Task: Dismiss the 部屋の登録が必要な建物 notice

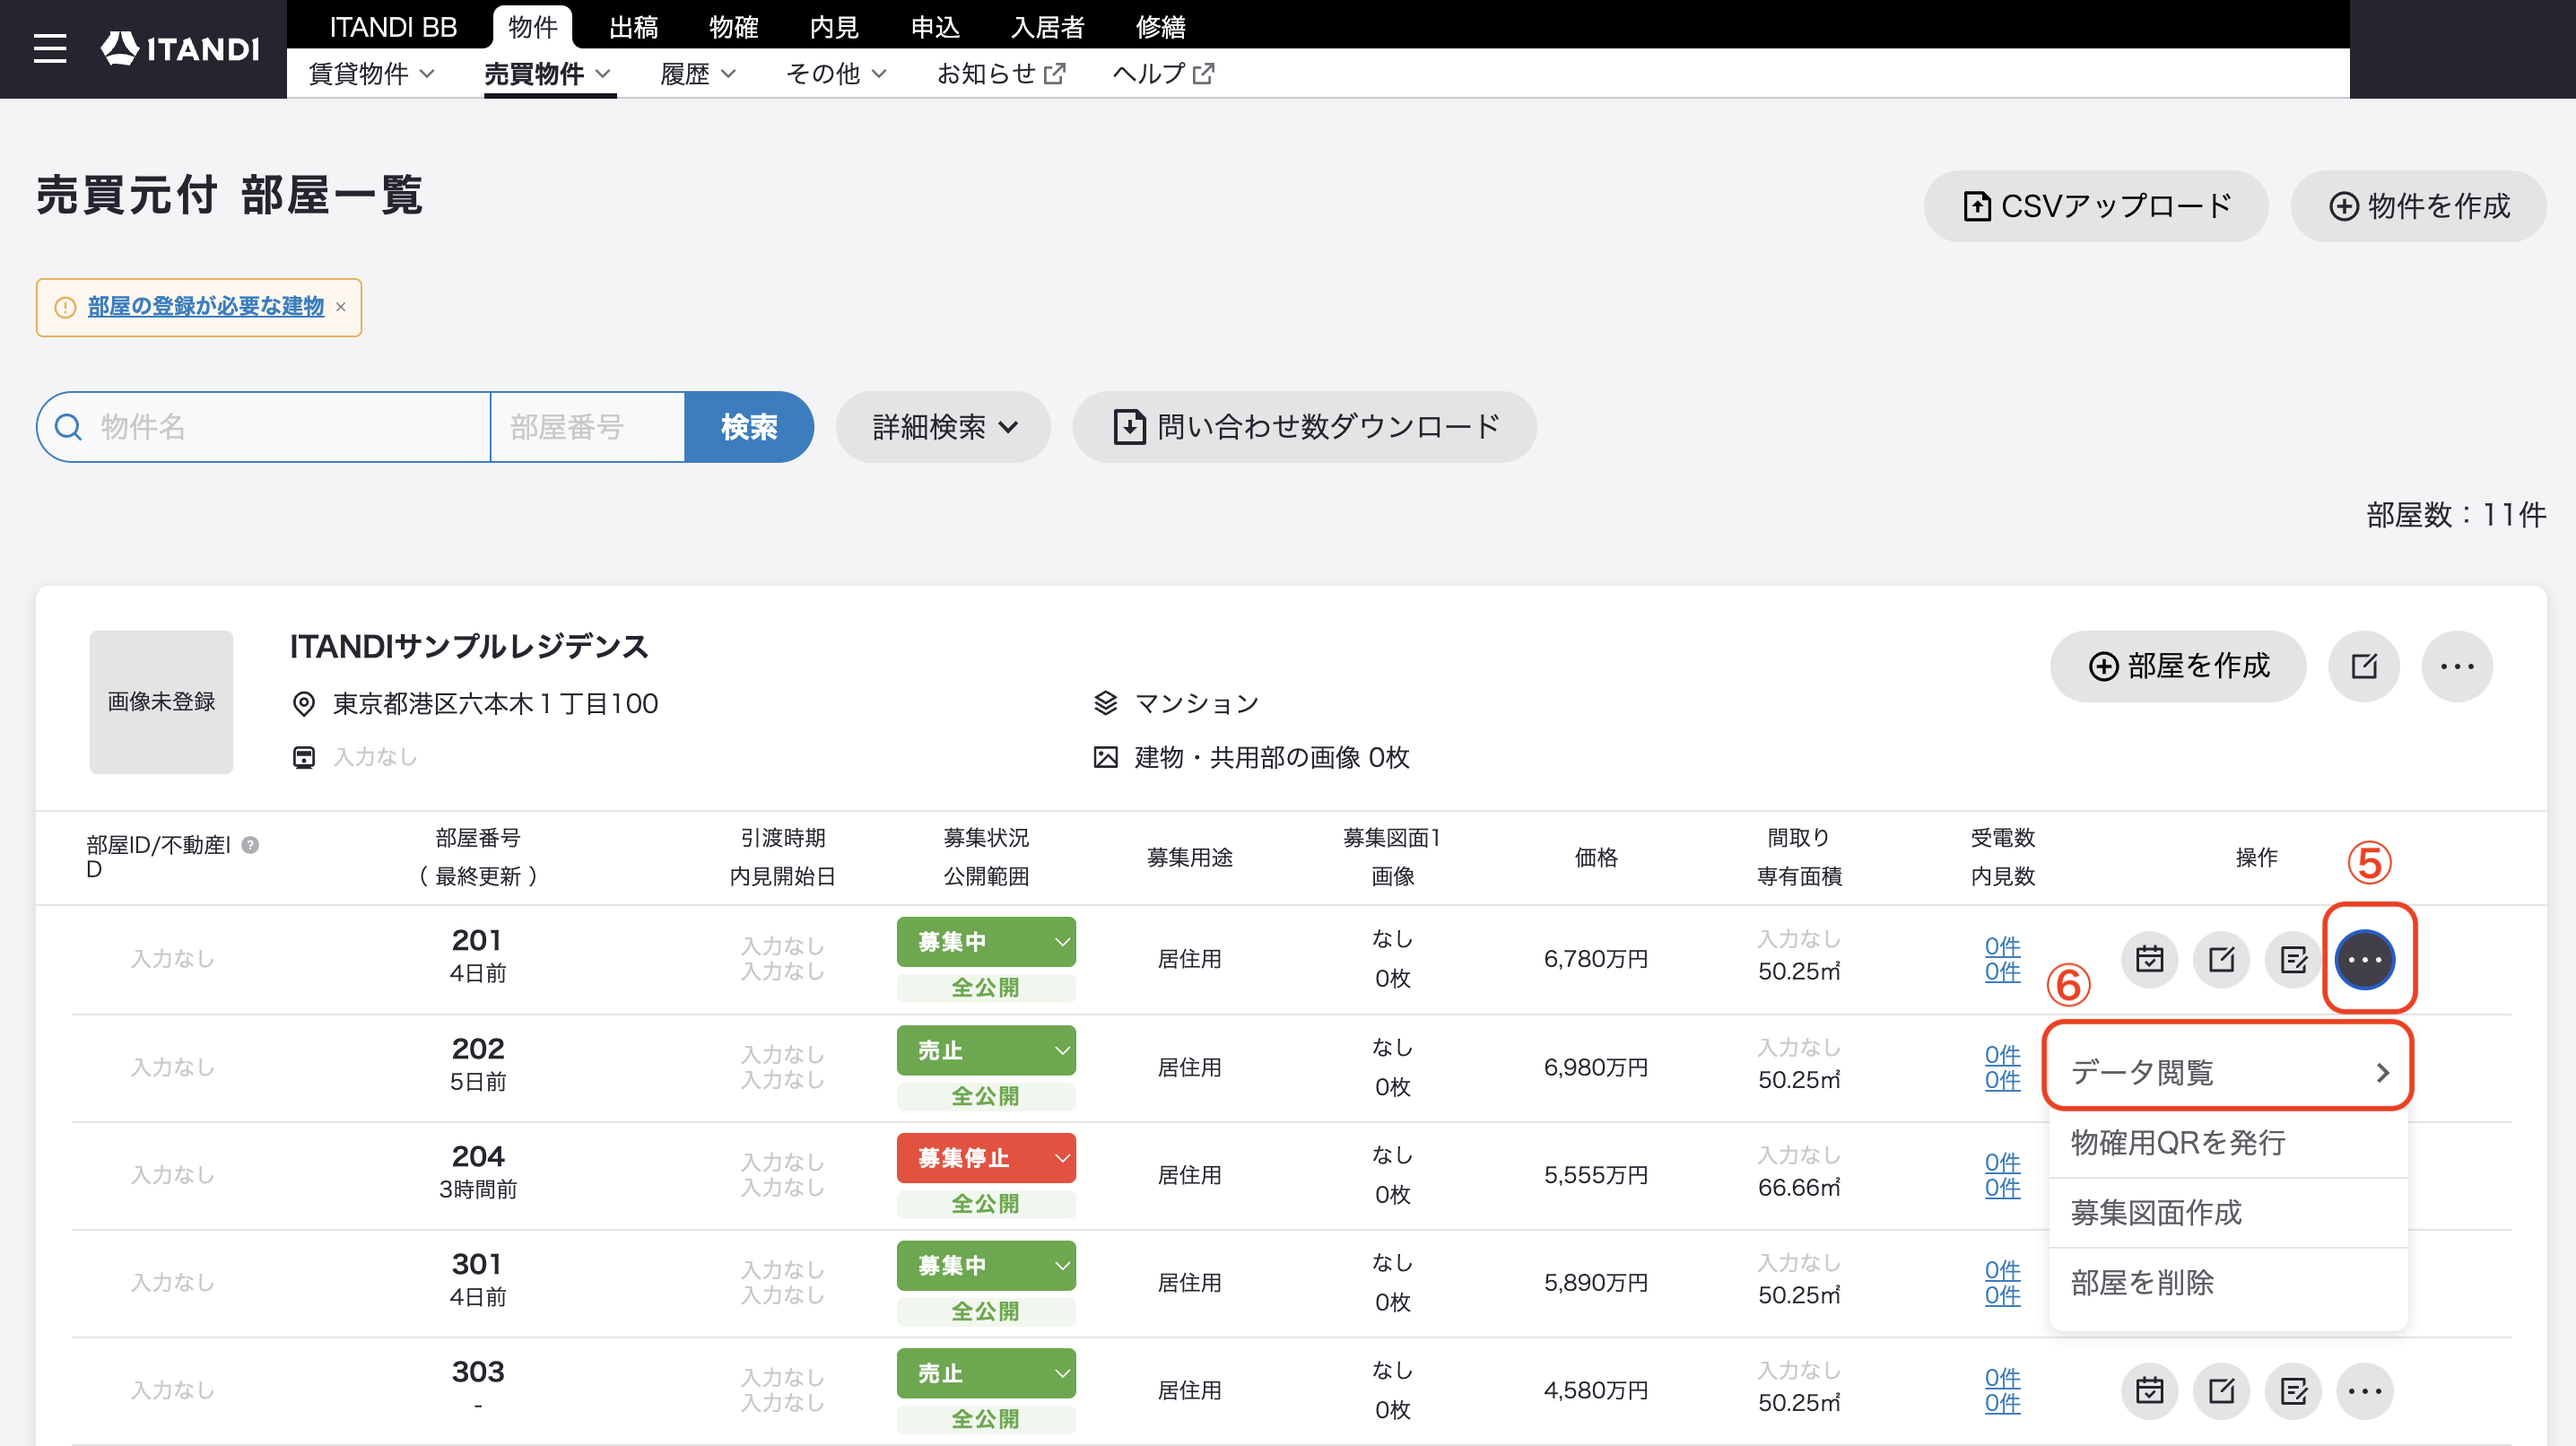Action: (x=341, y=307)
